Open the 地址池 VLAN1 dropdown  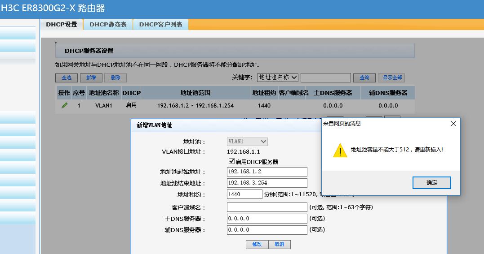point(247,142)
